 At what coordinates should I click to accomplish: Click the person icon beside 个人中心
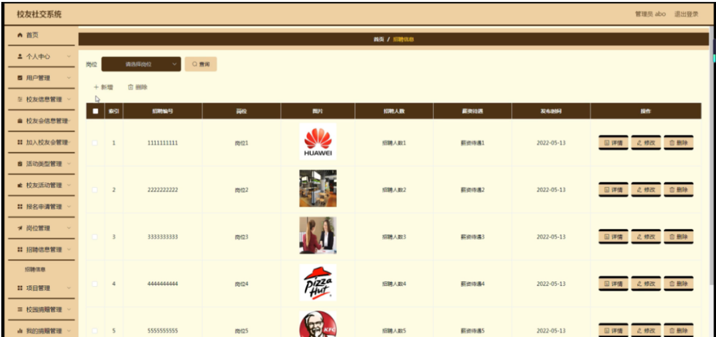(x=20, y=56)
